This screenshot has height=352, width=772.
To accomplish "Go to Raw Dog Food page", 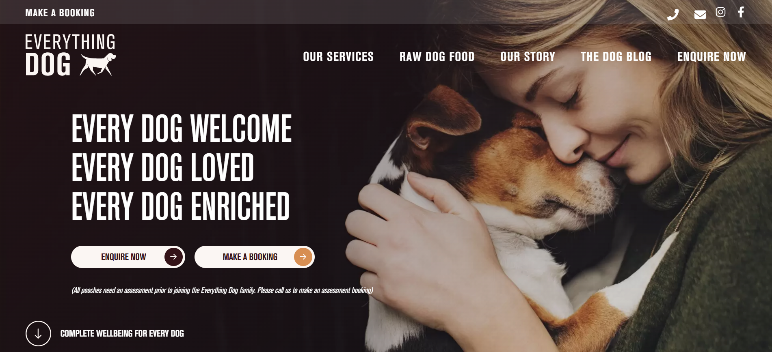I will coord(437,57).
